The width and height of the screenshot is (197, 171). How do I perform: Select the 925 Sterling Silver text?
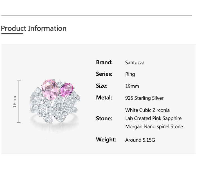(x=144, y=98)
